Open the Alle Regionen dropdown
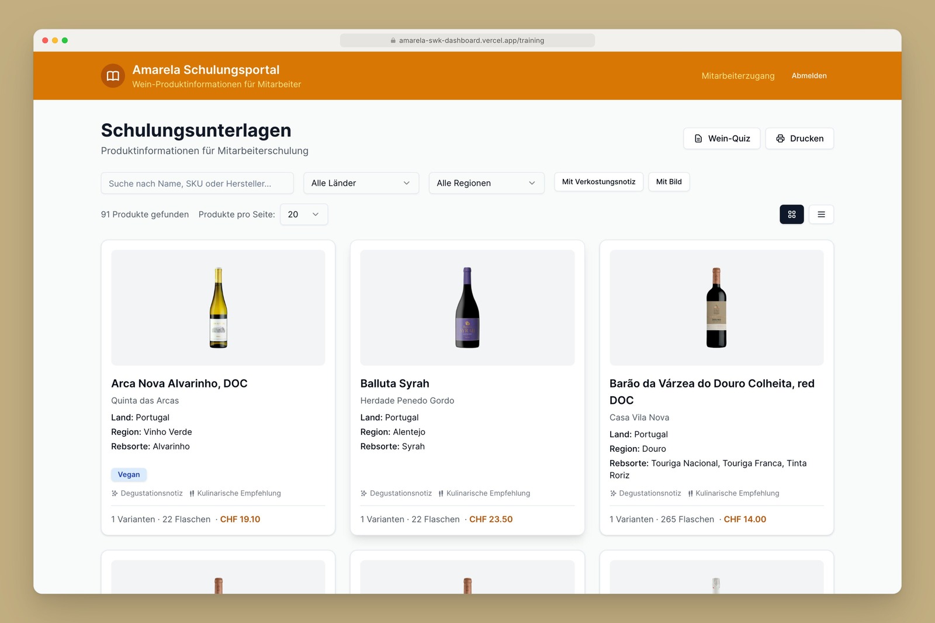Viewport: 935px width, 623px height. 486,183
